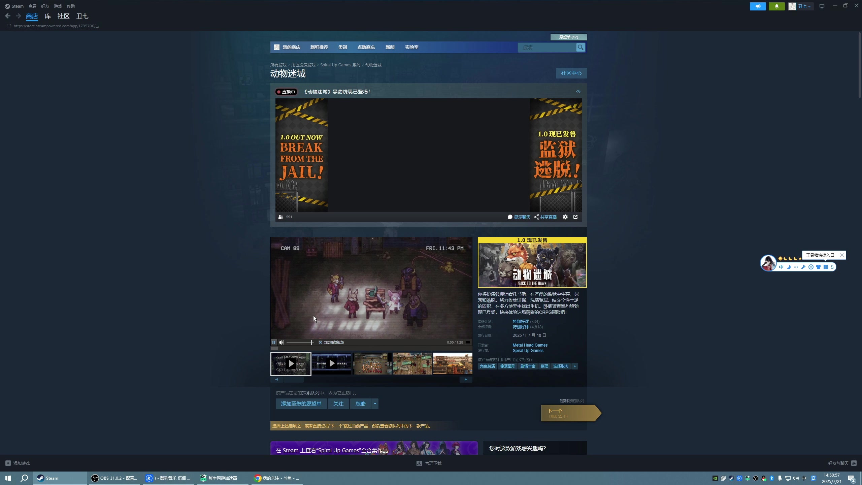Click the thumbnail strip scrollbar handle
Viewport: 862px width, 485px height.
tap(293, 380)
